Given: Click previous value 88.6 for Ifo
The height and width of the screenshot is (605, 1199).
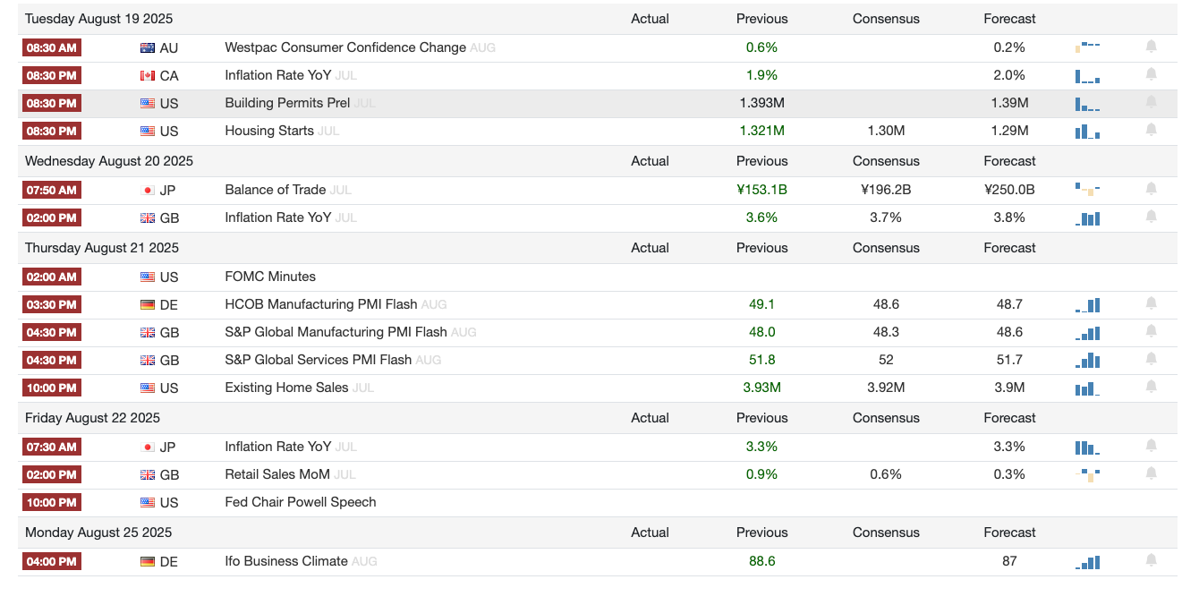Looking at the screenshot, I should click(762, 561).
